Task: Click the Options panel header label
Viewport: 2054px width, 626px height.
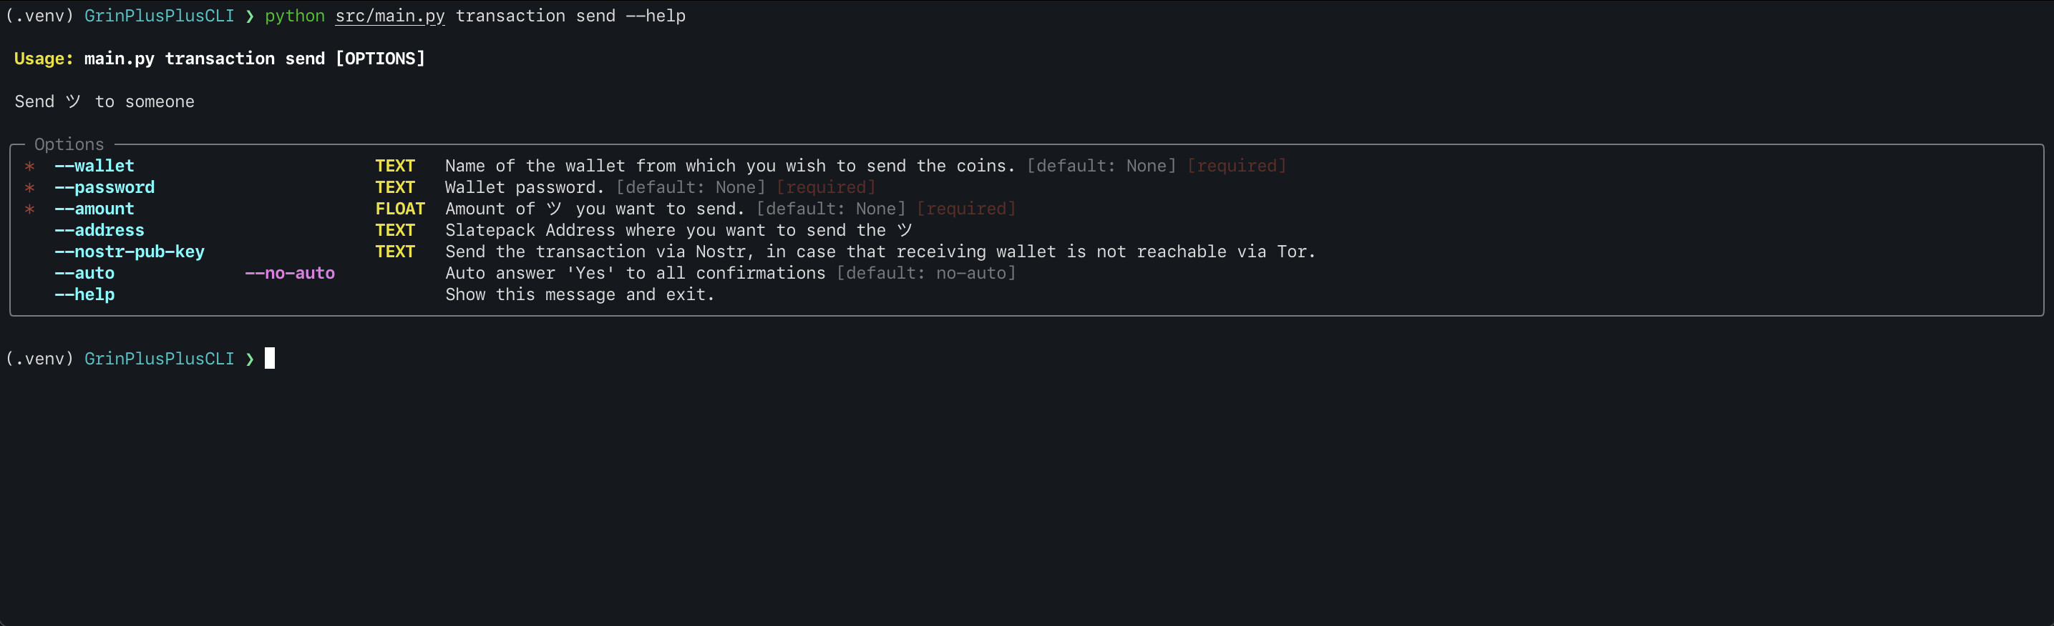Action: point(69,144)
